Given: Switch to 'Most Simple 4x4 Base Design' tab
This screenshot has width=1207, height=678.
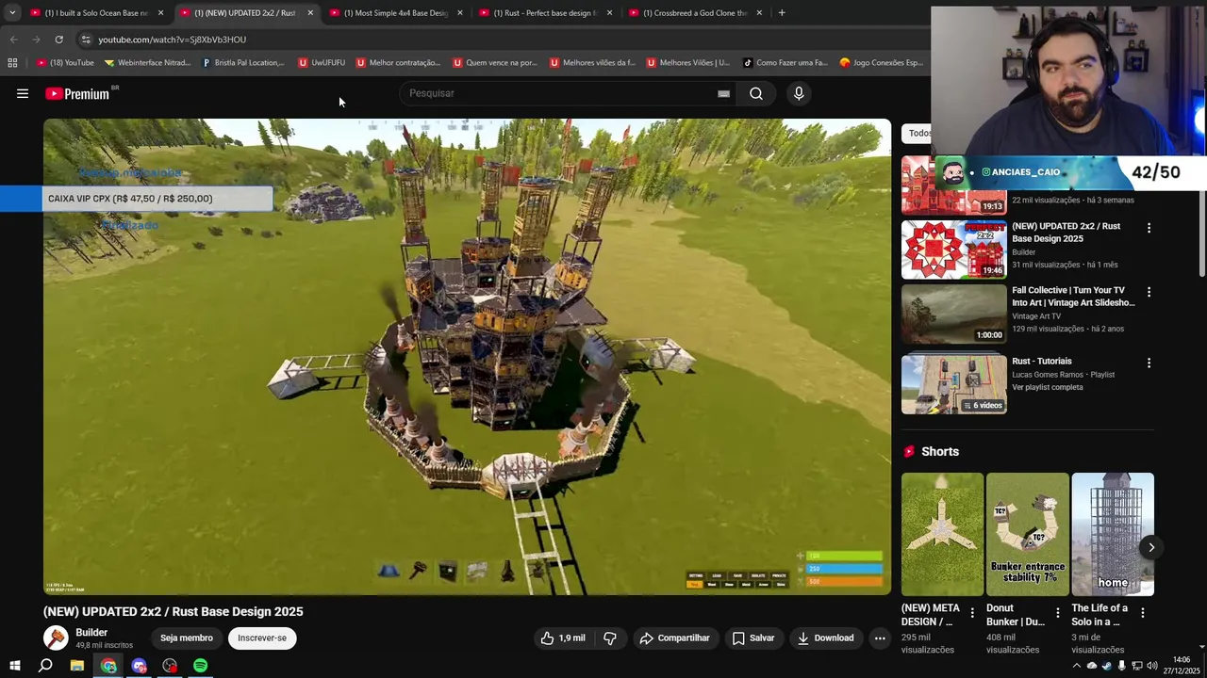Looking at the screenshot, I should click(x=396, y=13).
